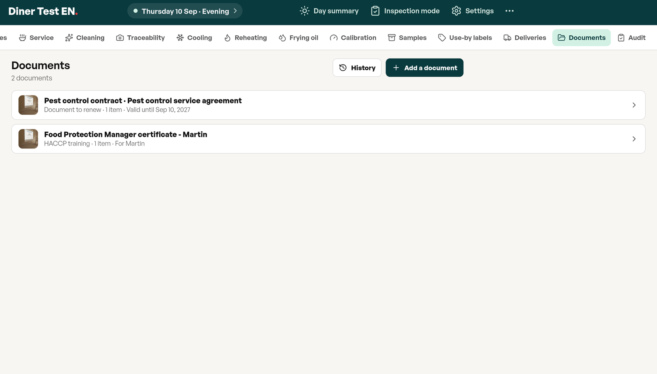This screenshot has height=374, width=657.
Task: Click the History clock icon
Action: pyautogui.click(x=343, y=68)
